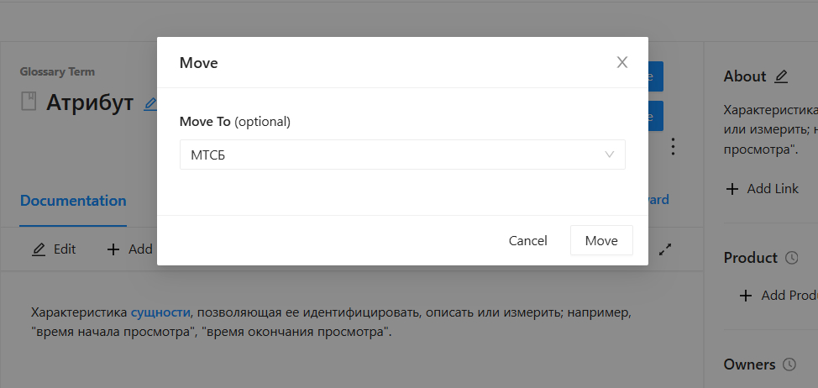Click the chevron arrow in Move To field
Viewport: 818px width, 388px height.
point(611,155)
